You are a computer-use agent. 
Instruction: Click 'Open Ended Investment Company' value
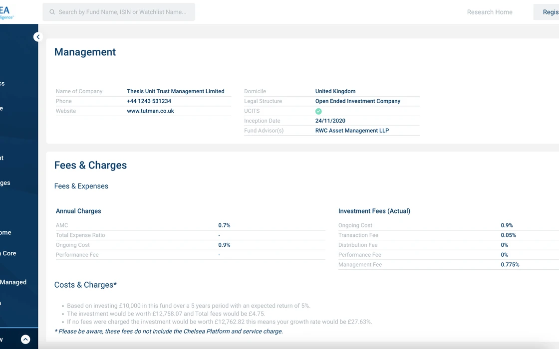pyautogui.click(x=357, y=101)
